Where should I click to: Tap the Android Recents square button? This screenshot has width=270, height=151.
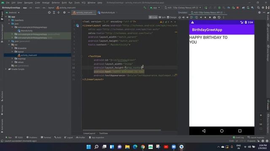click(x=240, y=131)
